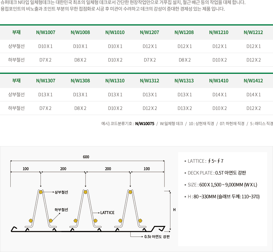Select D14X1 cell under N/W1410
This screenshot has height=252, width=273.
click(x=219, y=95)
